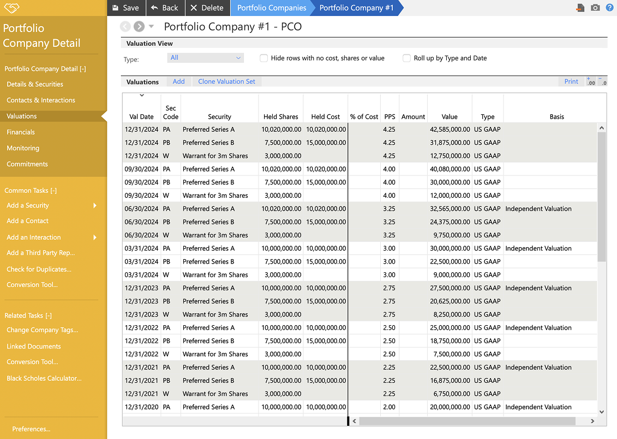Viewport: 617px width, 439px height.
Task: Open the help question mark icon
Action: pos(609,8)
